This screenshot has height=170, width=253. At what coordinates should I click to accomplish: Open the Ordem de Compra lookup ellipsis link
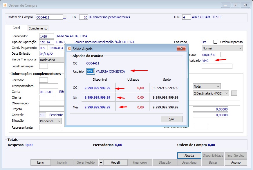point(64,17)
